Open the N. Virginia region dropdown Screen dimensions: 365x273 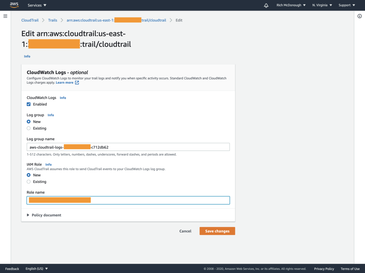coord(322,5)
